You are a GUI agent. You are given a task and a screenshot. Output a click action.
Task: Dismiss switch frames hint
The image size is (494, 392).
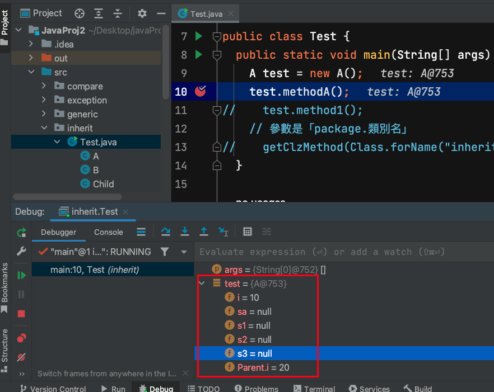[185, 373]
